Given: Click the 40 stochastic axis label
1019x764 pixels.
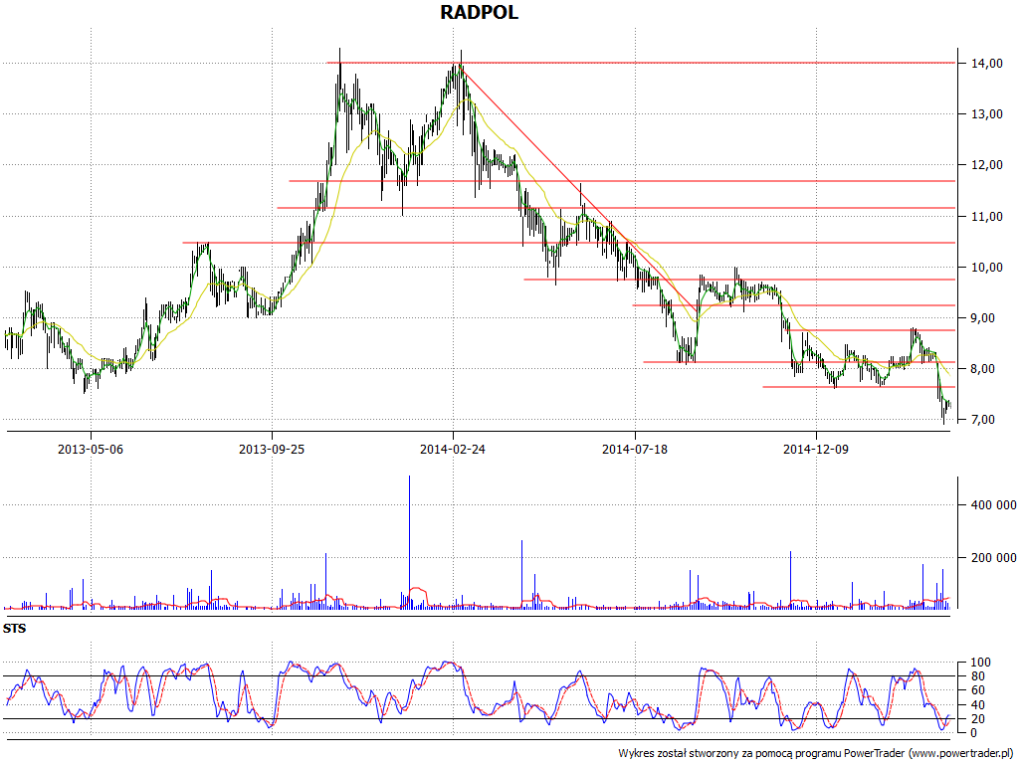Looking at the screenshot, I should [x=977, y=705].
